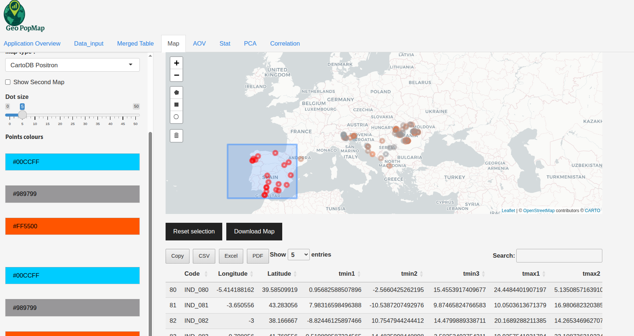Viewport: 634px width, 336px height.
Task: Click the second #00CCFF colour swatch
Action: (x=72, y=275)
